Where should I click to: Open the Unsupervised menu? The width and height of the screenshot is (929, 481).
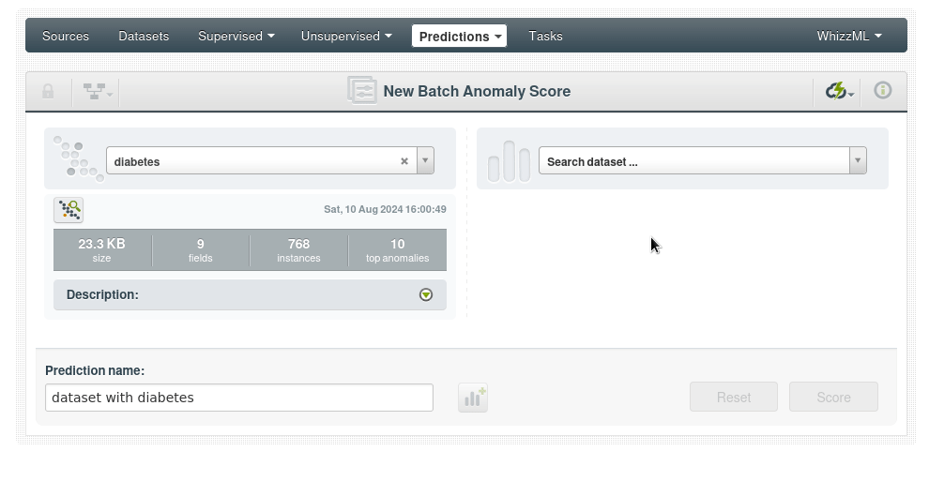(x=346, y=36)
